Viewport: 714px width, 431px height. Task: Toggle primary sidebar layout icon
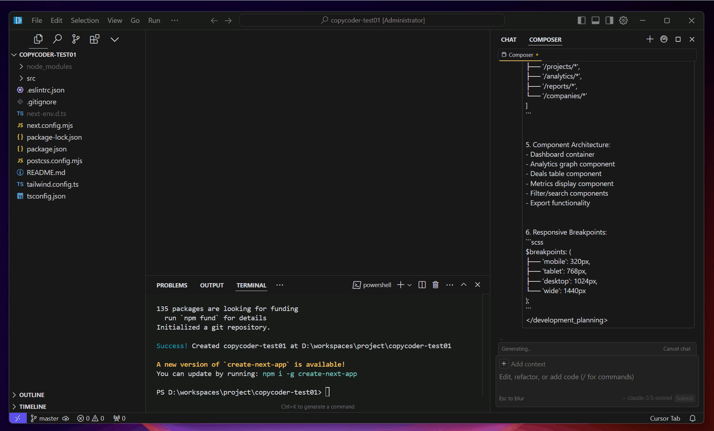(581, 20)
